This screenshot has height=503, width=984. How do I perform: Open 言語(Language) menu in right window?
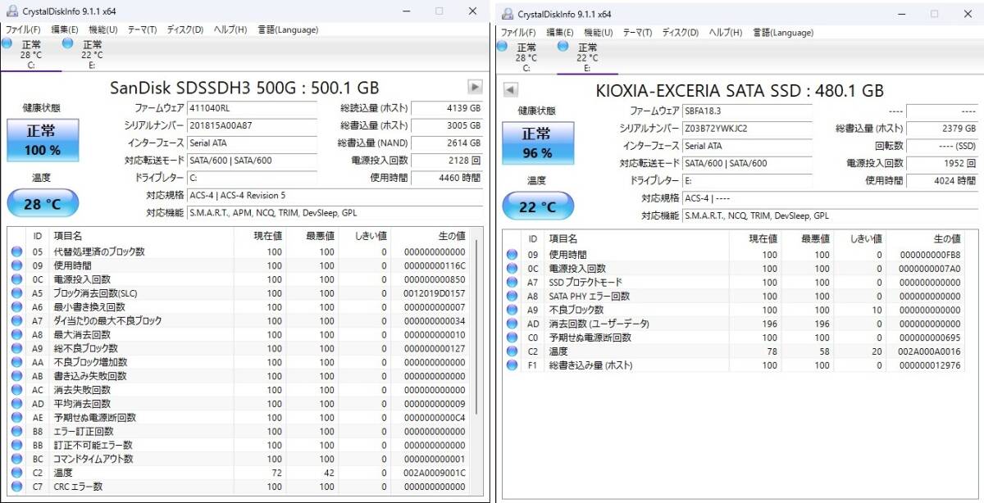[783, 33]
